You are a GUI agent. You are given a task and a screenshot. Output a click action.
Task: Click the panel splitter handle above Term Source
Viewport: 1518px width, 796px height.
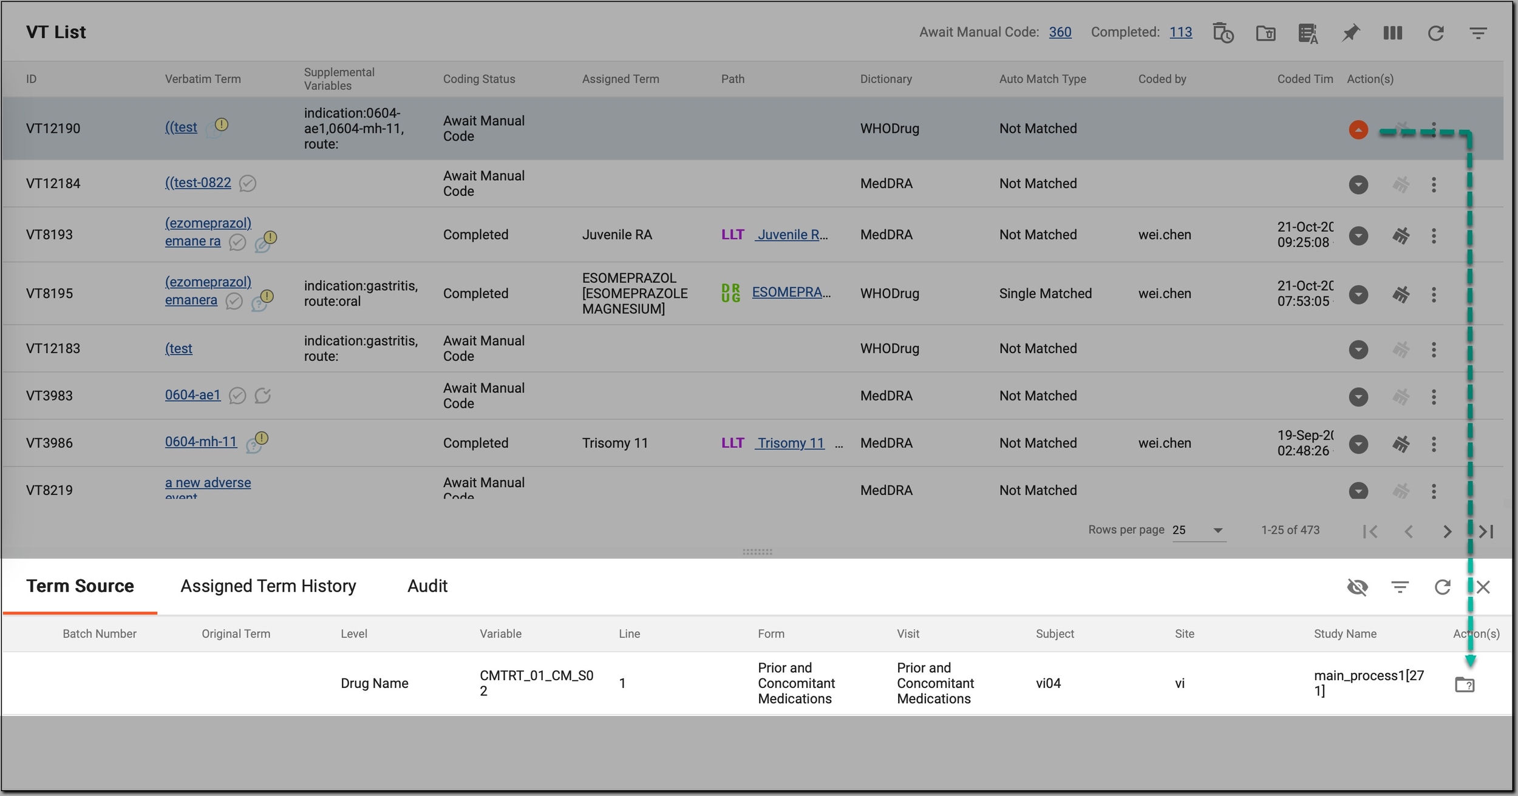click(757, 552)
